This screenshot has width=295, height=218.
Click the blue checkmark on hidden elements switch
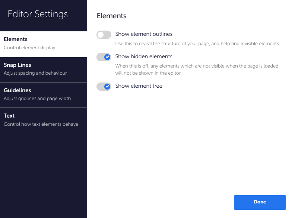107,57
